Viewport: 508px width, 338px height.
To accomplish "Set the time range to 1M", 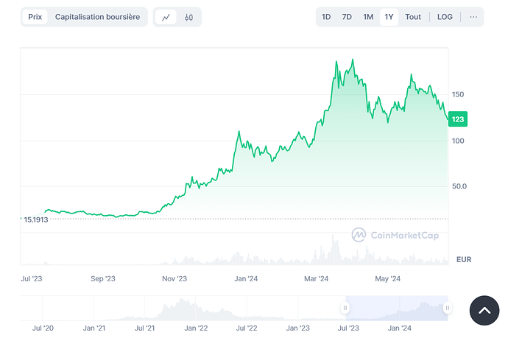I will click(368, 17).
